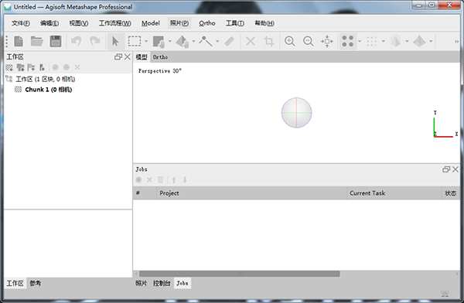Screen dimensions: 464x303
Task: Open the 工作流程(W) menu
Action: tap(114, 23)
